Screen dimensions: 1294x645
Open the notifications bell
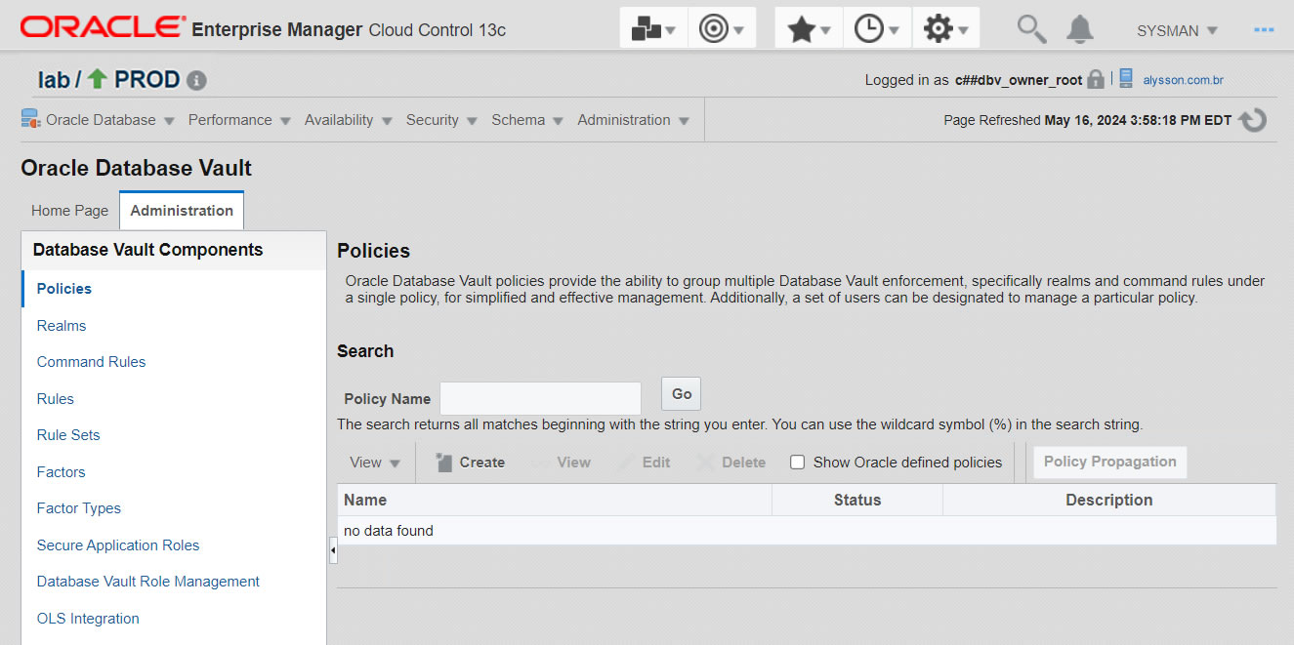pyautogui.click(x=1079, y=29)
